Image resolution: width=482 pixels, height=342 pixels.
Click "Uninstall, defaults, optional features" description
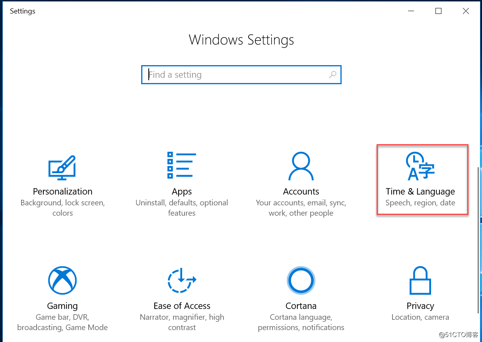click(182, 208)
